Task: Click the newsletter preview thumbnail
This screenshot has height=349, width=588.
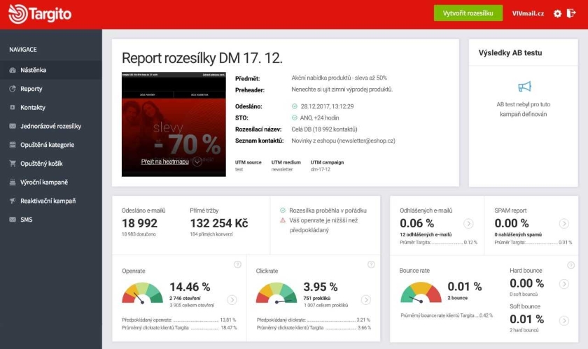Action: [174, 124]
